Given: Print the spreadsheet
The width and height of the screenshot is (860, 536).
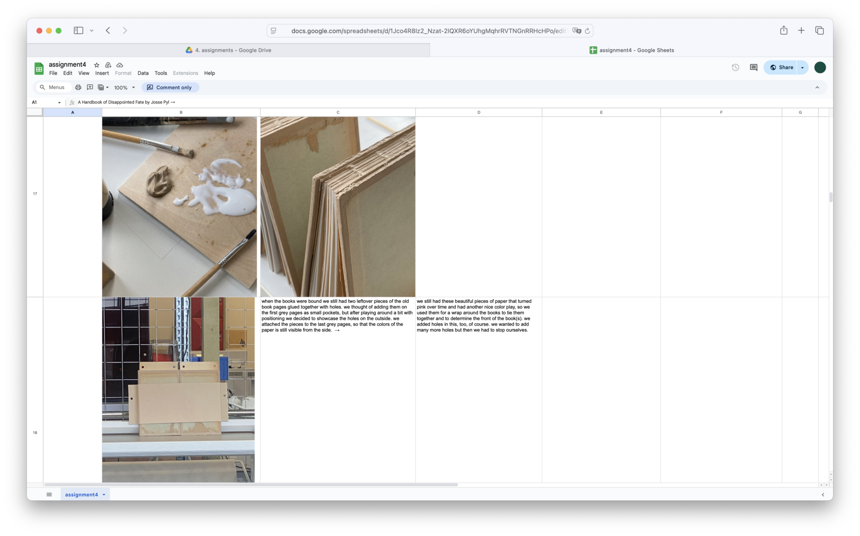Looking at the screenshot, I should (x=78, y=88).
